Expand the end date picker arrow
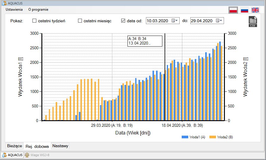Image resolution: width=266 pixels, height=160 pixels. click(221, 21)
